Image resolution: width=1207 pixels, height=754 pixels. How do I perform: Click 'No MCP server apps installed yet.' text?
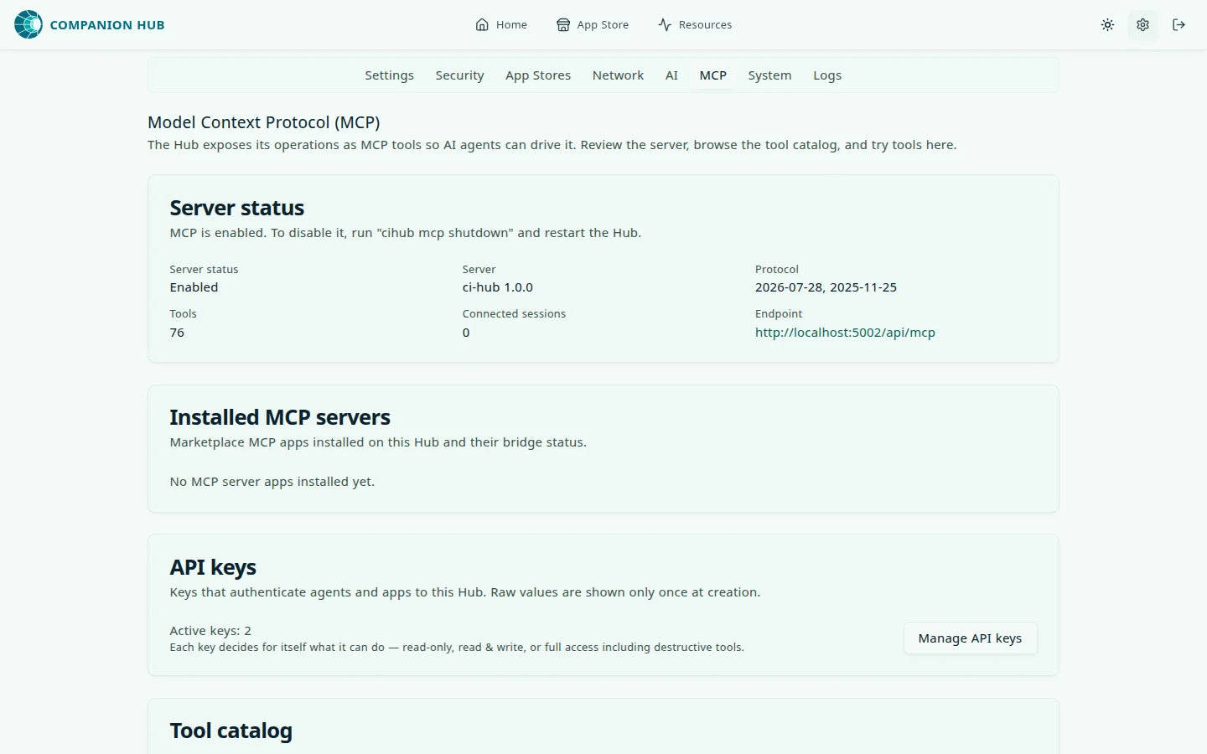click(272, 482)
